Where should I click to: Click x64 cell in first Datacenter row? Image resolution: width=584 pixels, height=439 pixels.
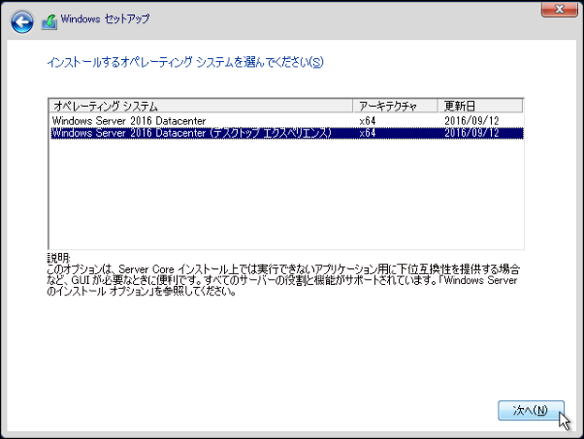(367, 120)
